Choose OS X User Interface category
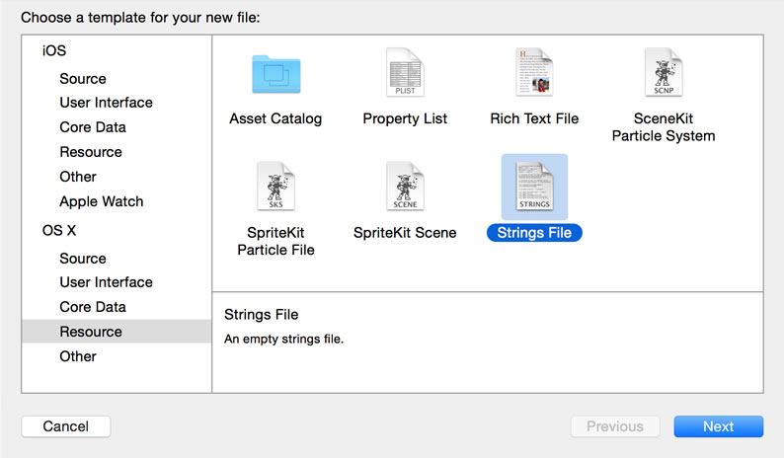The image size is (784, 458). pyautogui.click(x=106, y=282)
